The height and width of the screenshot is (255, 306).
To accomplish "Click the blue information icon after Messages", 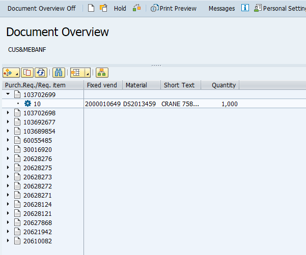I will (245, 8).
